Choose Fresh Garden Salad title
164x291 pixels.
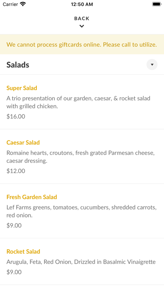pos(32,197)
